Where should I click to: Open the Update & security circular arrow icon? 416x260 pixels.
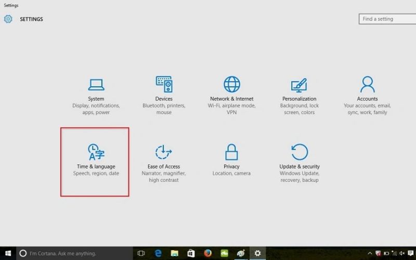pos(300,152)
